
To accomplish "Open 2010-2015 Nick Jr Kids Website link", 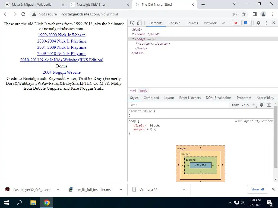I will [62, 60].
